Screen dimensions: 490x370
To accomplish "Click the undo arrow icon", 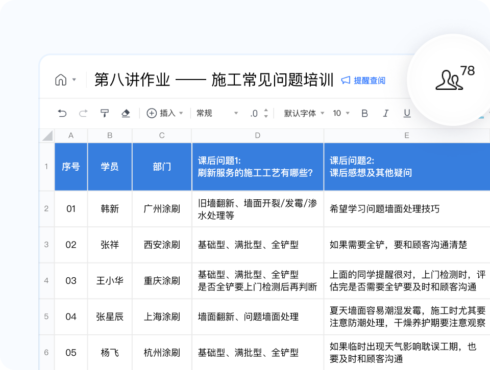I will click(62, 113).
